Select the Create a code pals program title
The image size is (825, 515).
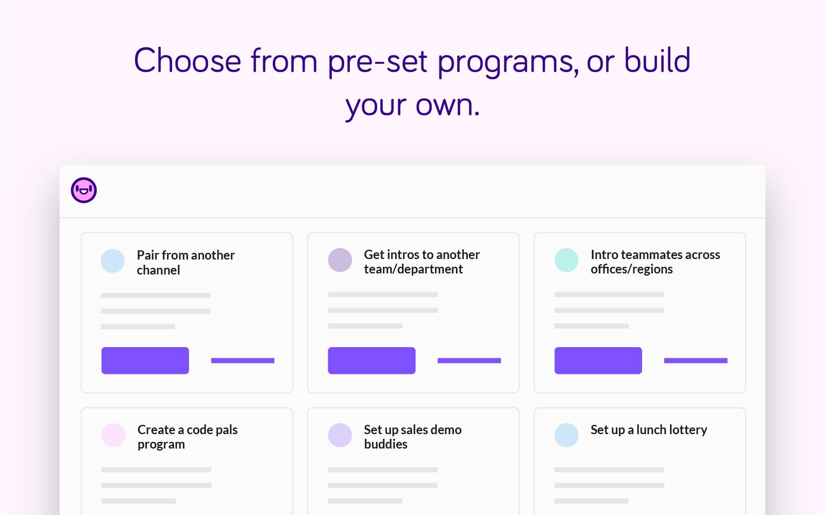point(188,437)
